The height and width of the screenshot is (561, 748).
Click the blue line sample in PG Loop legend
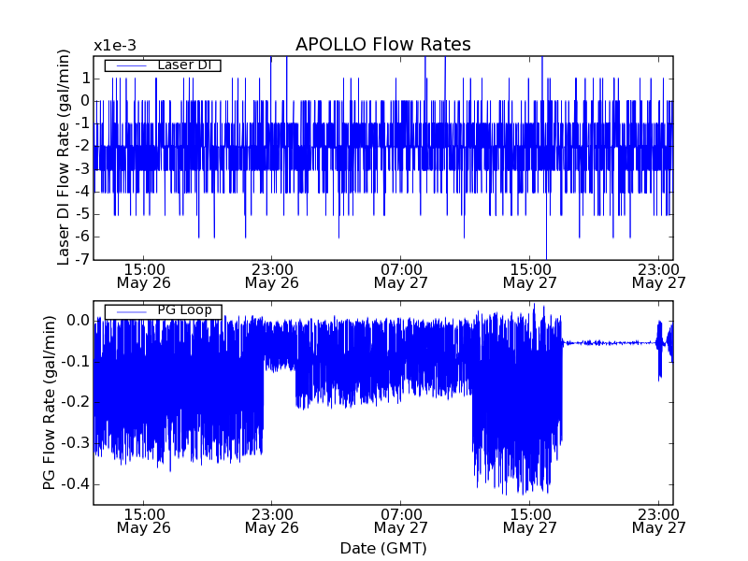[x=129, y=311]
